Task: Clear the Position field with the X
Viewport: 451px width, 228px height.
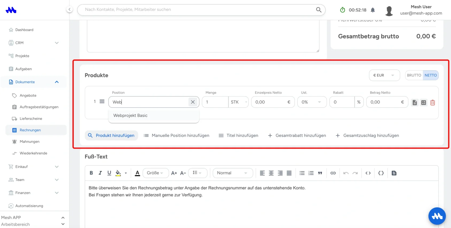Action: click(193, 102)
